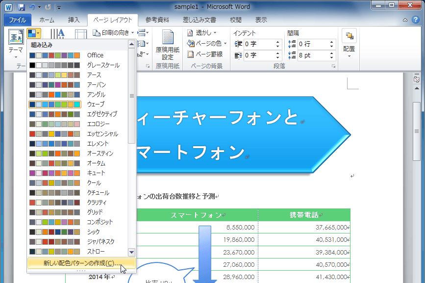
Task: Open the テーマ (Themes) button
Action: coord(16,44)
